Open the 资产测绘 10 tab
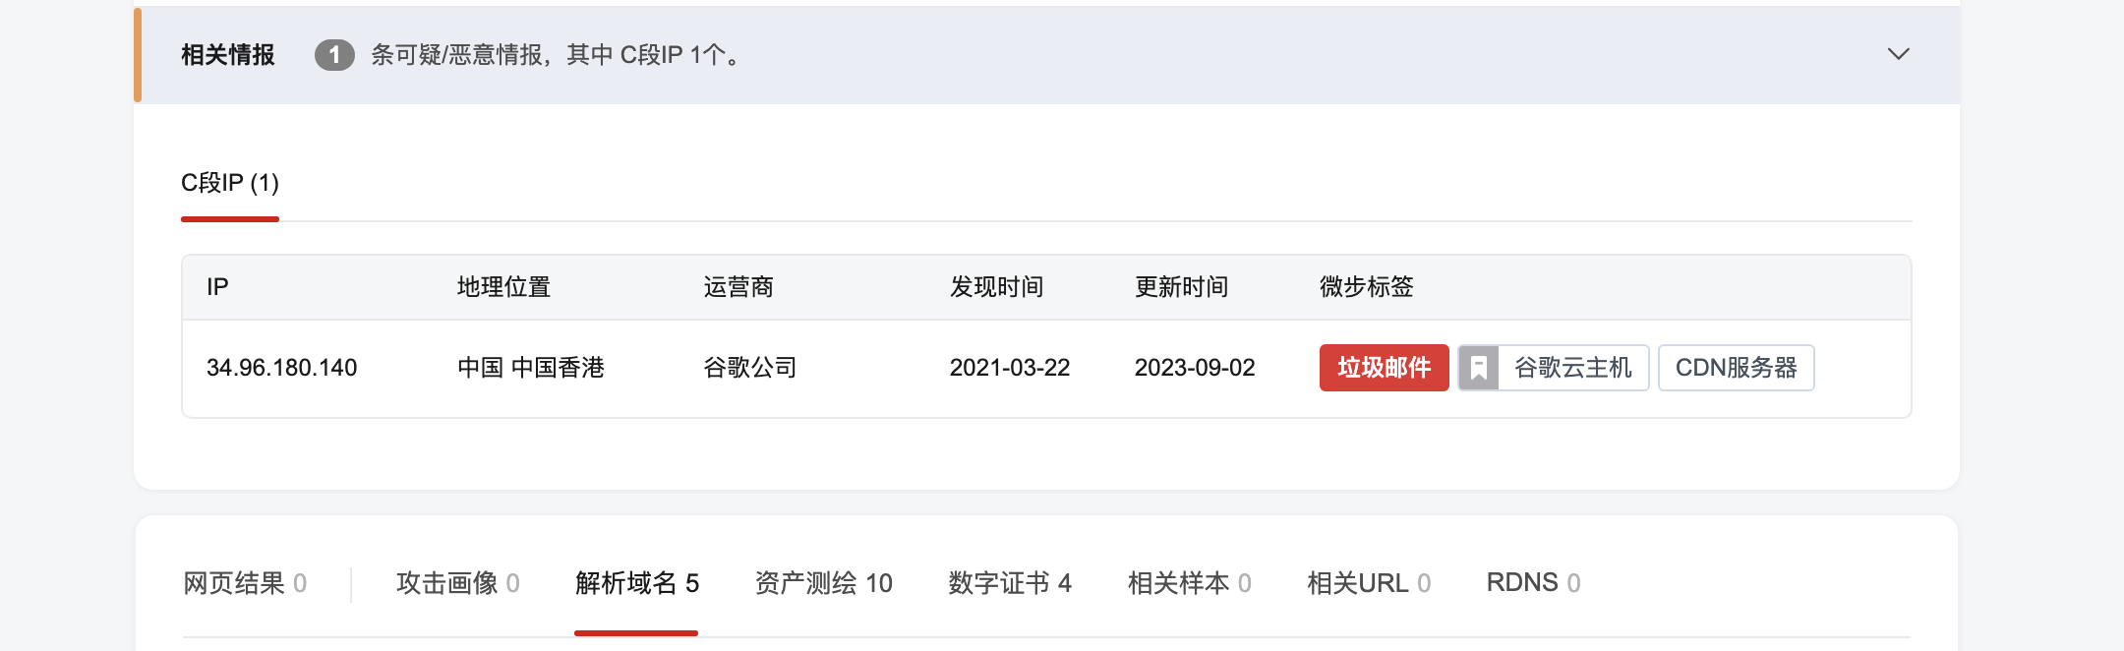 [823, 583]
